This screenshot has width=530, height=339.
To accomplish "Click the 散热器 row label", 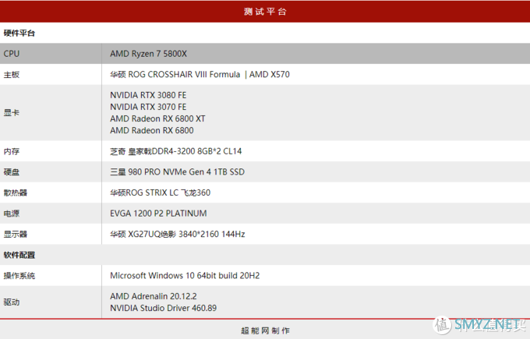I will click(16, 192).
